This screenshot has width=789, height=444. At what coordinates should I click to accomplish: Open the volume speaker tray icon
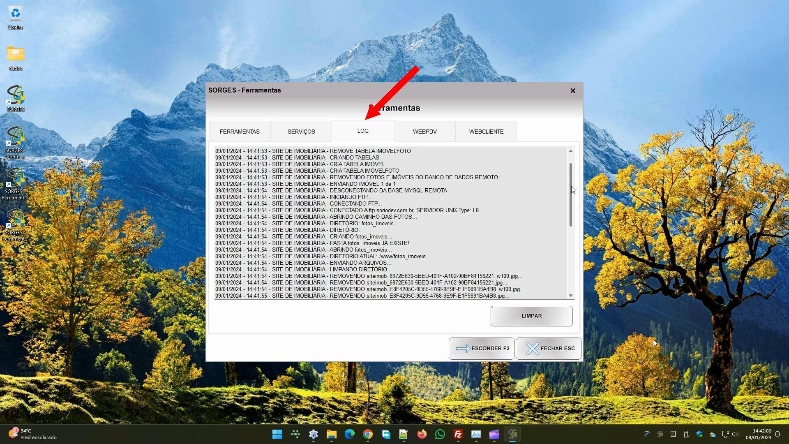coord(735,434)
